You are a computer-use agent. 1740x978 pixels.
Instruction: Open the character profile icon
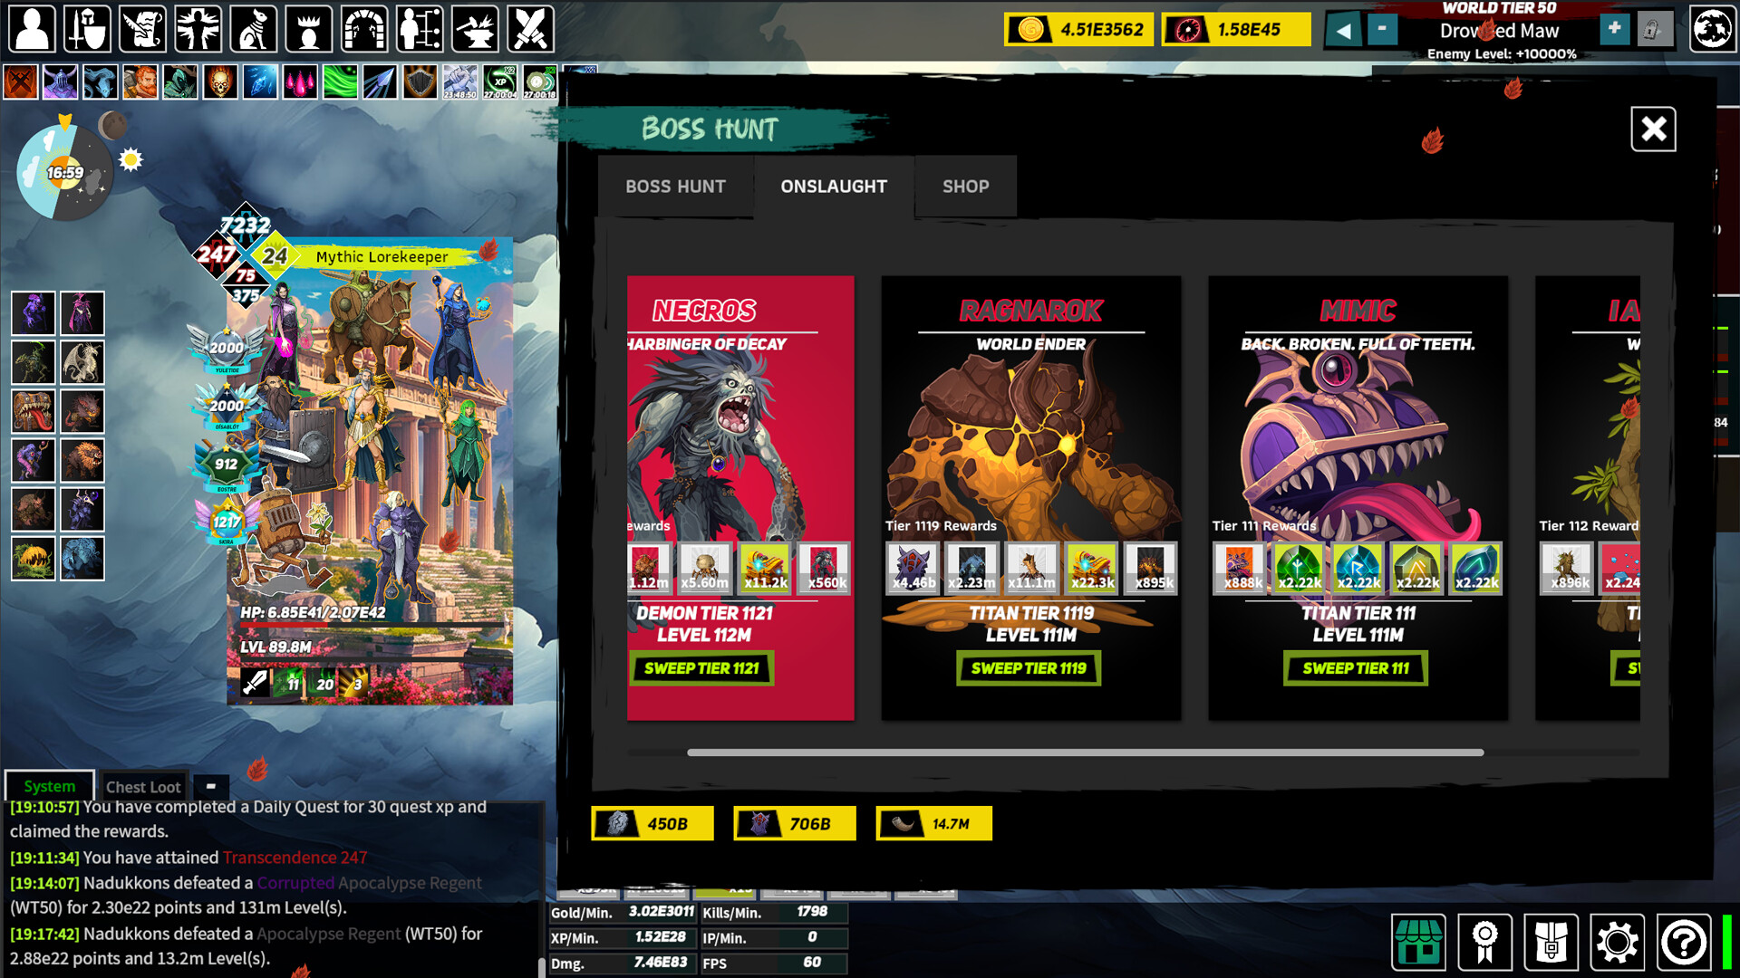(32, 29)
